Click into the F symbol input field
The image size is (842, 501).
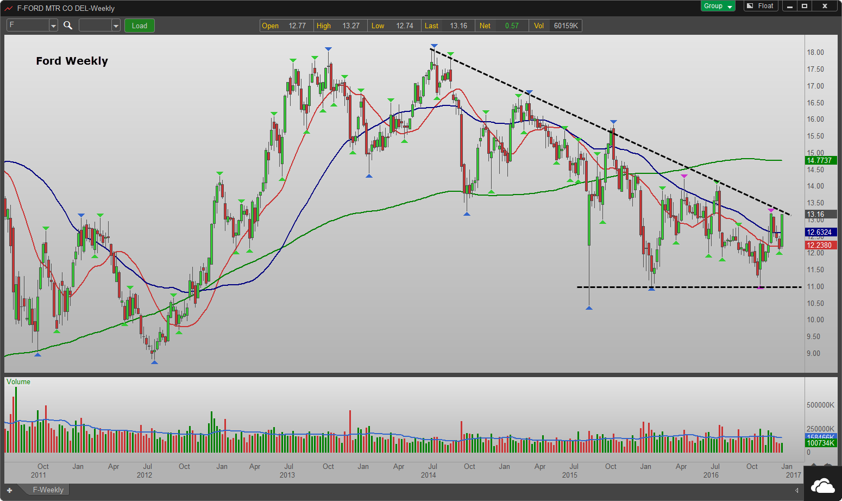tap(28, 26)
